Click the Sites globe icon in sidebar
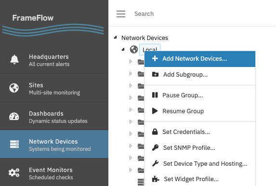 point(14,88)
